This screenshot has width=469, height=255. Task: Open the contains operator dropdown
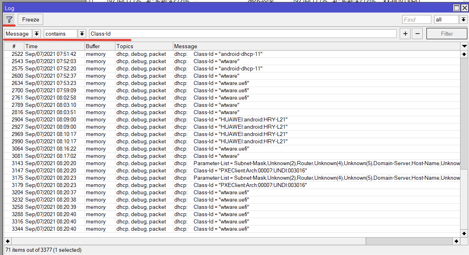pyautogui.click(x=82, y=34)
